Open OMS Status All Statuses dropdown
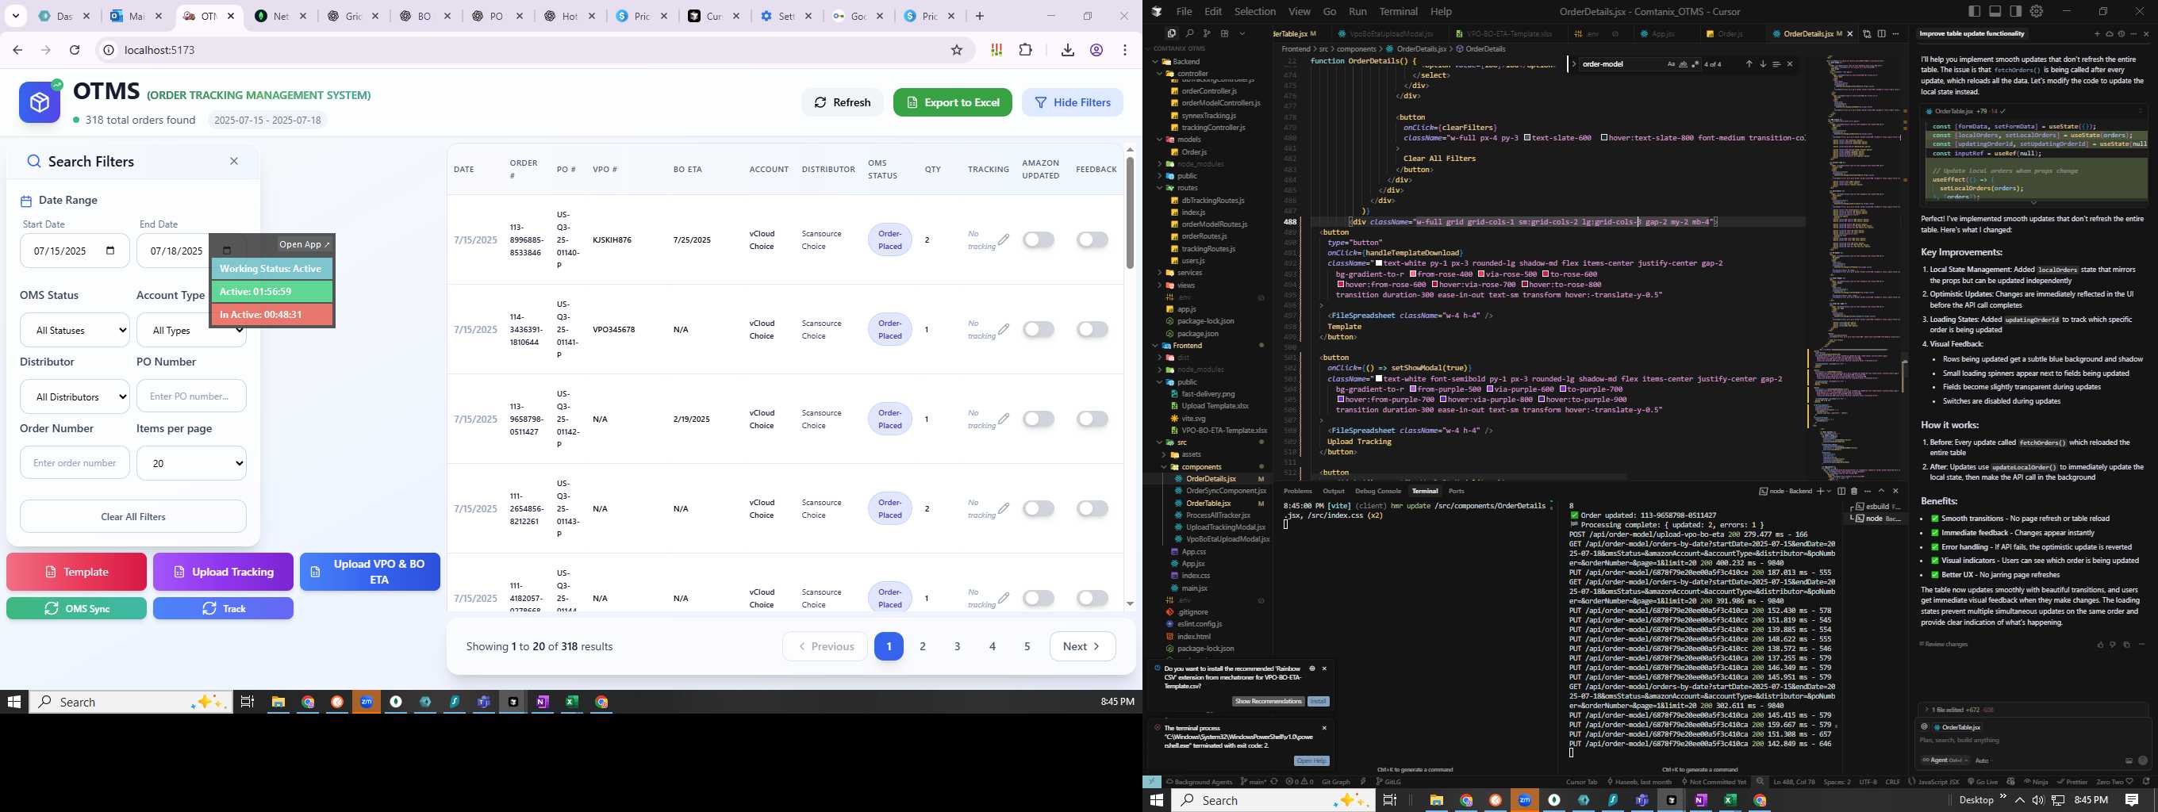The height and width of the screenshot is (812, 2158). coord(75,330)
